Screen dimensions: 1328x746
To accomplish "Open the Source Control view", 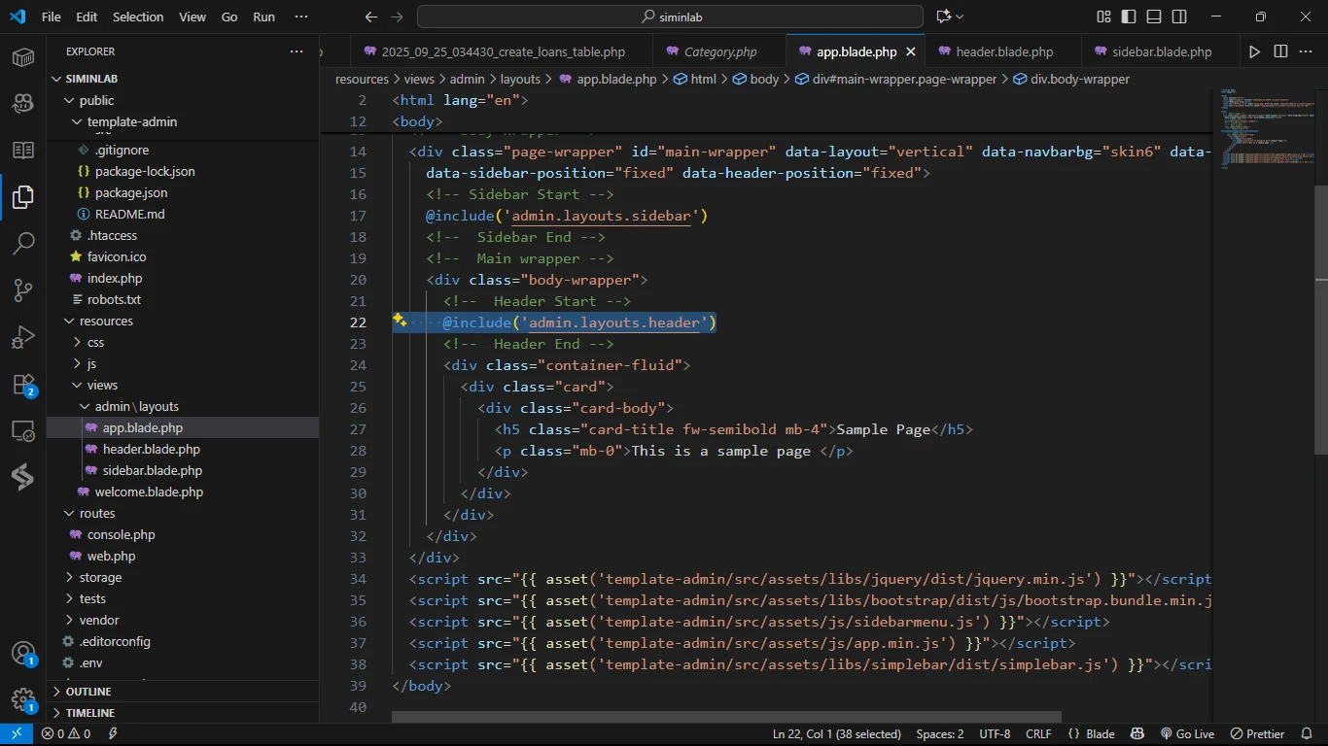I will point(23,290).
